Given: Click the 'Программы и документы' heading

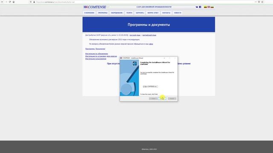Looking at the screenshot, I should point(149,25).
